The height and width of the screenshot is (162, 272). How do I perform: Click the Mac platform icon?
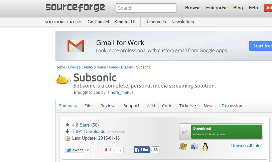(x=194, y=146)
